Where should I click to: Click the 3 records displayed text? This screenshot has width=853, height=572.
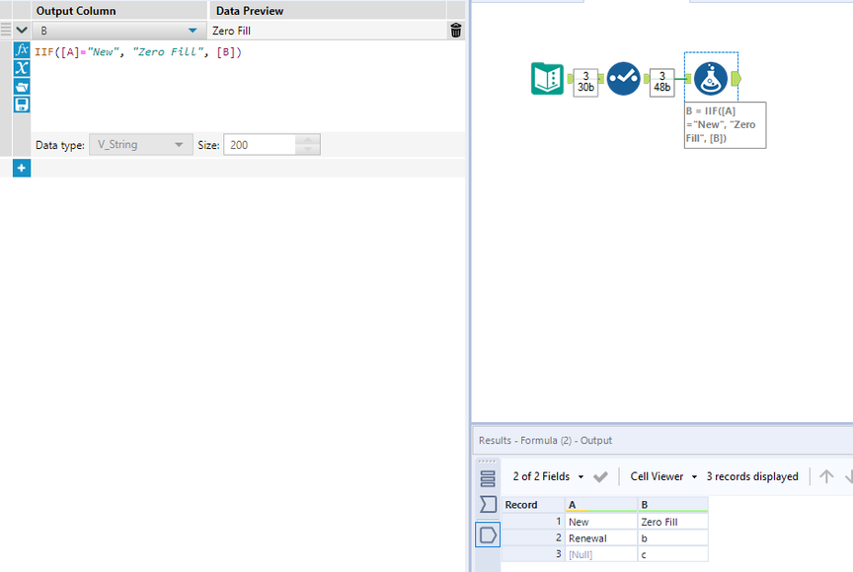coord(752,476)
